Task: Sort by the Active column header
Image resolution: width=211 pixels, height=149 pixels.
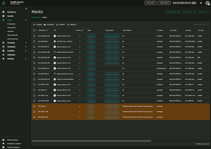Action: (78, 30)
